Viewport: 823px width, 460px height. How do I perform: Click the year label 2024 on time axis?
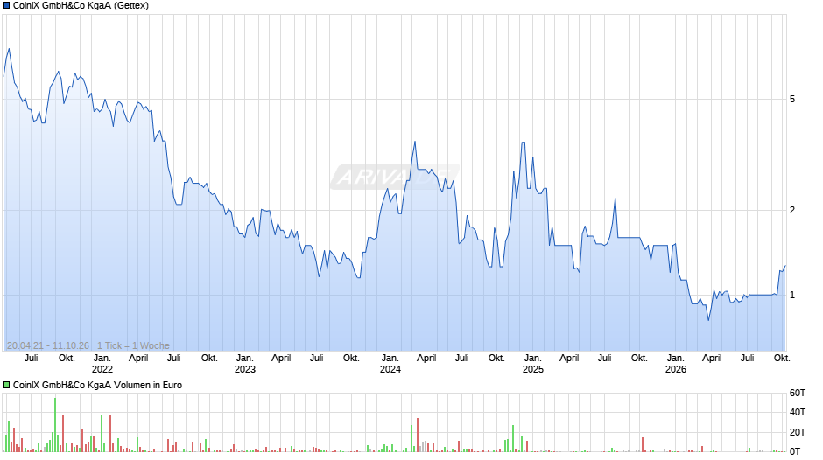point(390,369)
